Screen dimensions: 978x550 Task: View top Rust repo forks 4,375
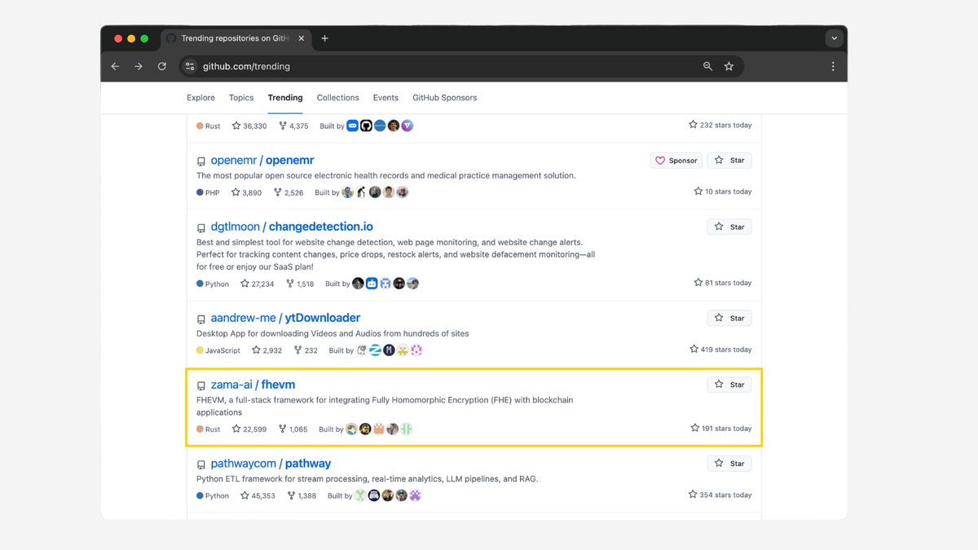click(293, 126)
